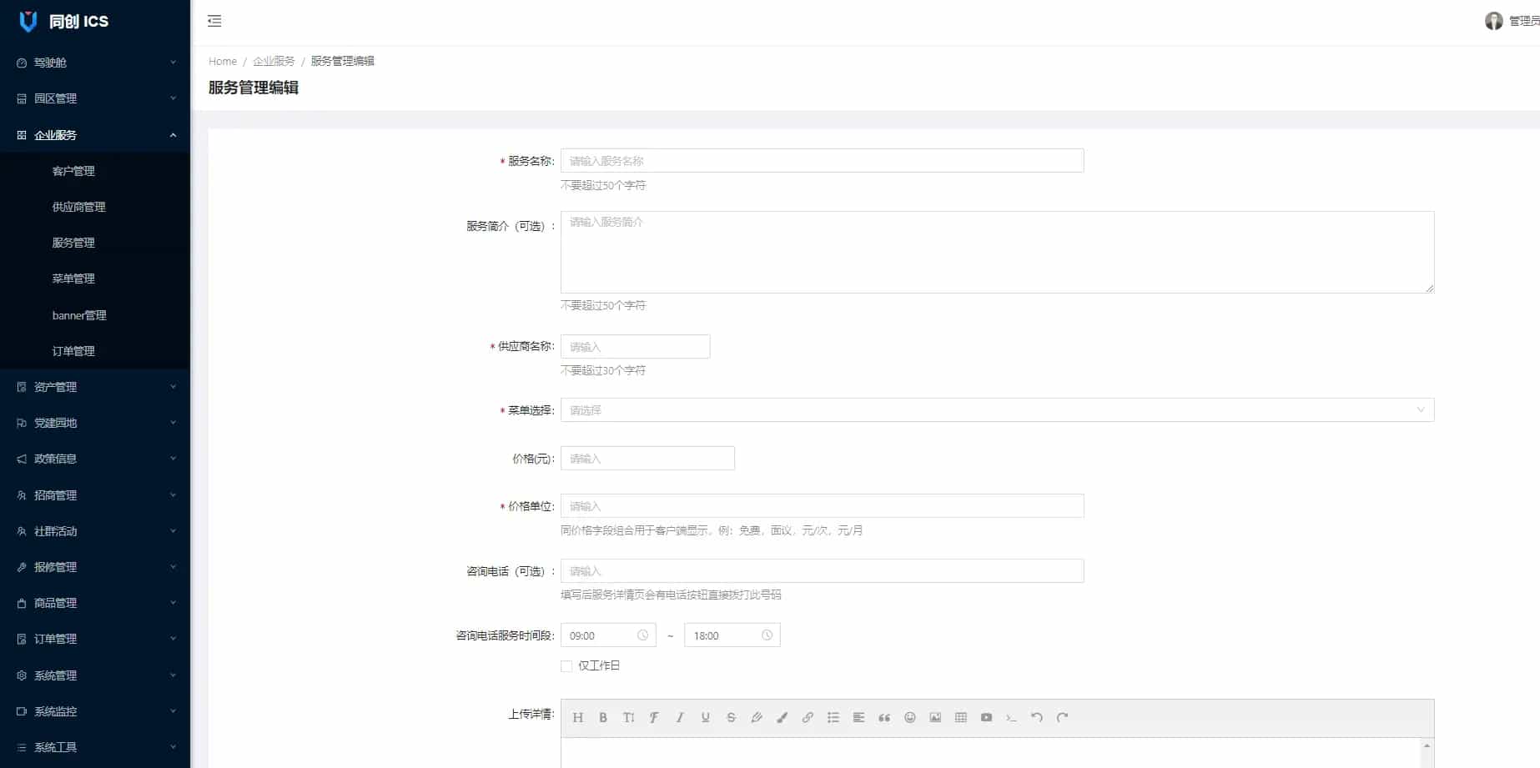
Task: Expand the 订单管理 top-level sidebar menu
Action: (95, 639)
